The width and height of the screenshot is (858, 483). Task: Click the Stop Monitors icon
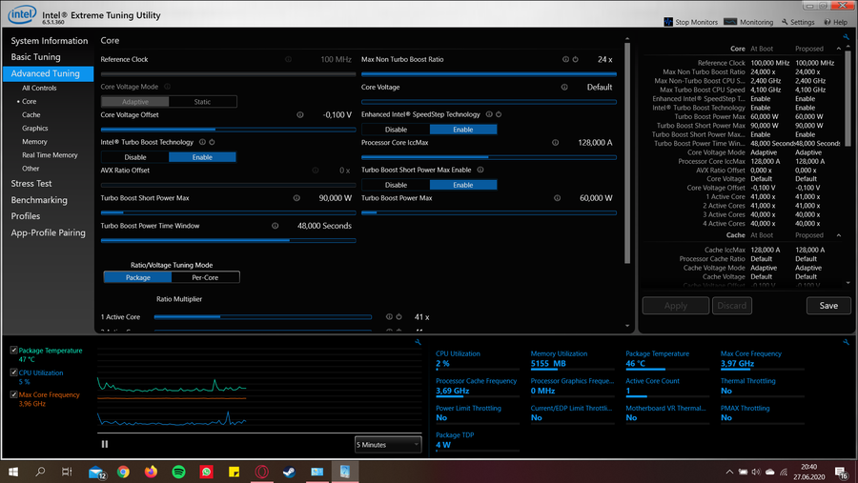coord(668,22)
